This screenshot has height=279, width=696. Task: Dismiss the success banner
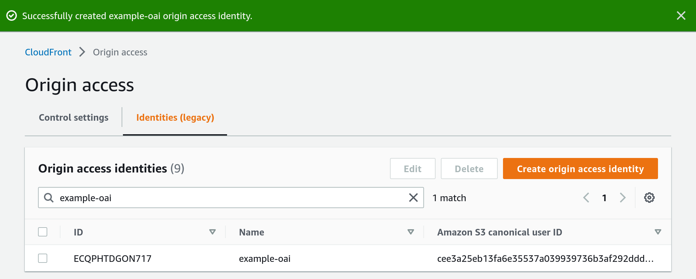(x=681, y=15)
